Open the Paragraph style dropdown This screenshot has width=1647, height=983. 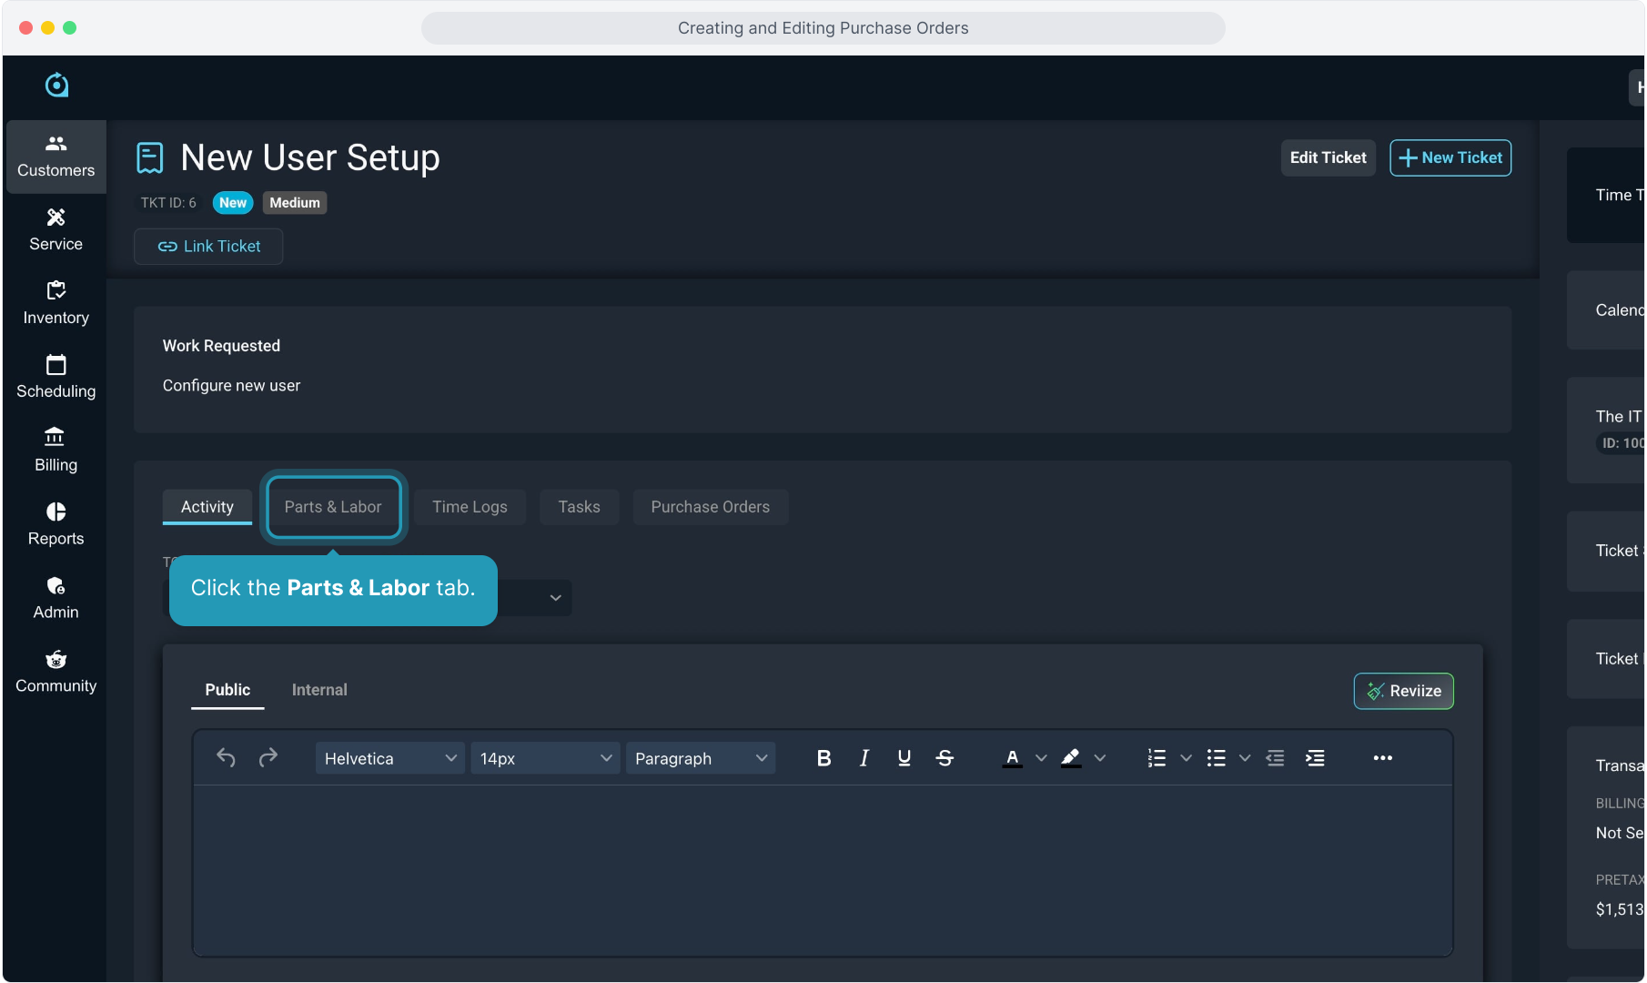(700, 758)
